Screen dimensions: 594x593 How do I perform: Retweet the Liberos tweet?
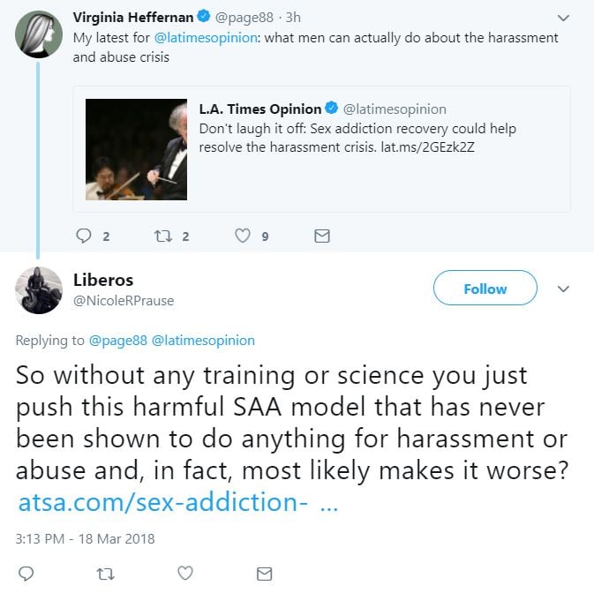pyautogui.click(x=105, y=574)
